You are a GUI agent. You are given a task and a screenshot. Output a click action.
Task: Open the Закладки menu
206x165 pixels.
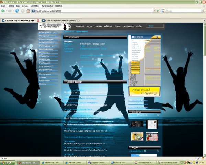click(35, 6)
